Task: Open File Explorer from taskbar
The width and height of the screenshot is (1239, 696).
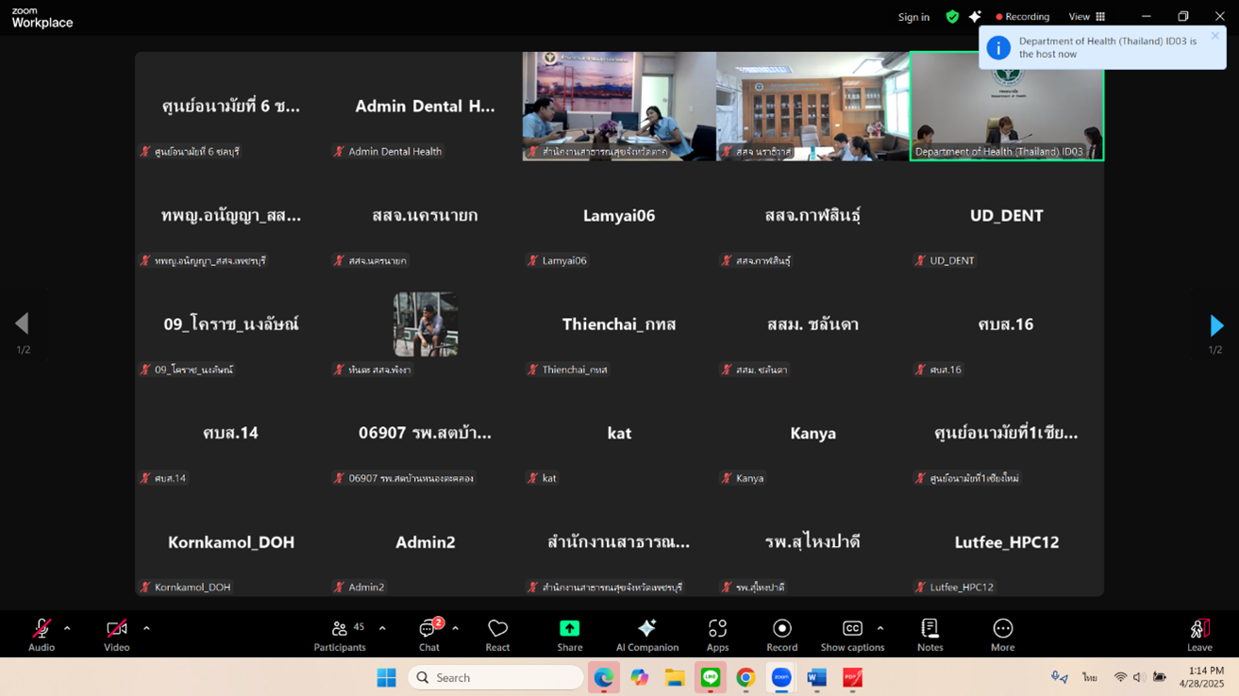Action: pyautogui.click(x=674, y=677)
